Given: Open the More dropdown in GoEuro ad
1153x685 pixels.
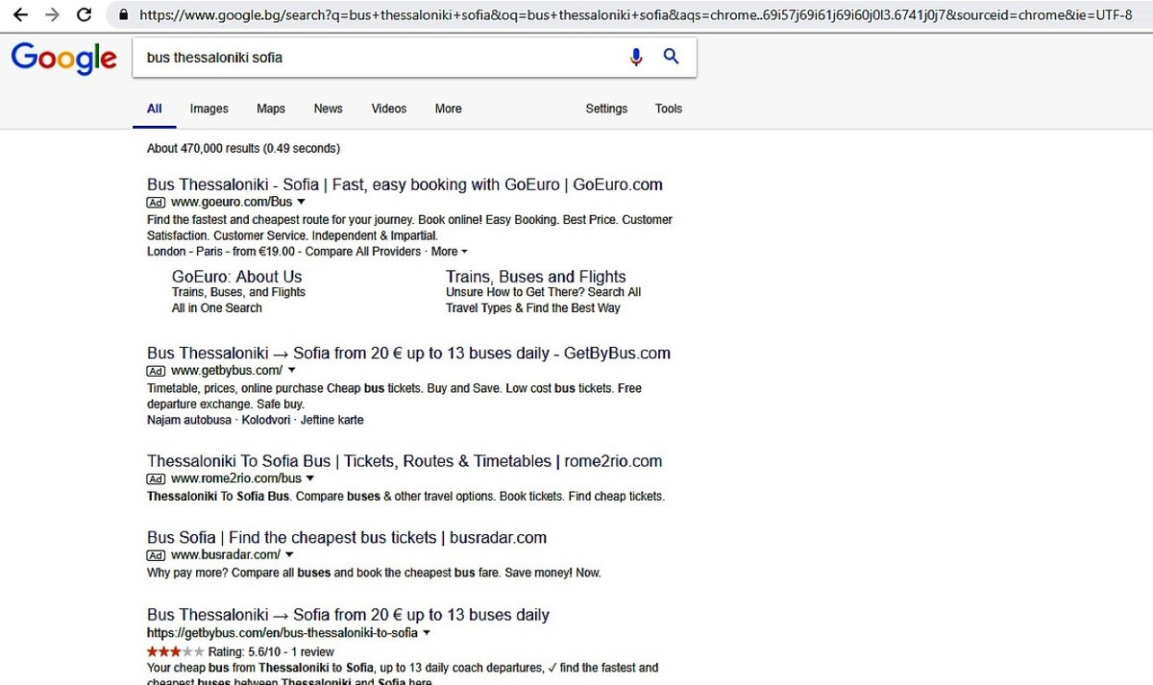Looking at the screenshot, I should click(449, 252).
